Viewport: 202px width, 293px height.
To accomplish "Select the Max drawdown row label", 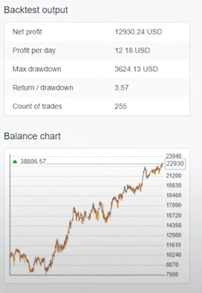I will pyautogui.click(x=37, y=69).
